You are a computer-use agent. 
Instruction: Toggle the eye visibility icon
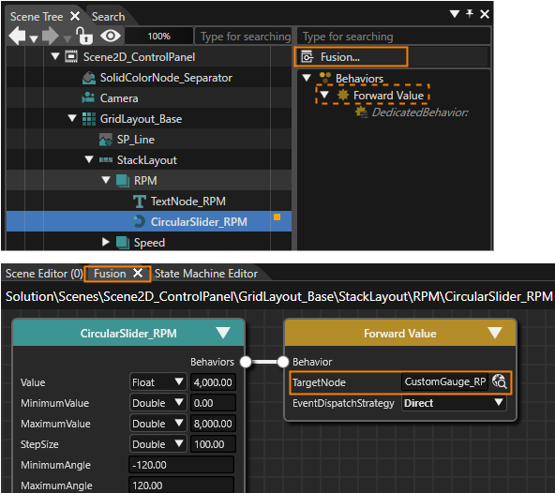(111, 36)
